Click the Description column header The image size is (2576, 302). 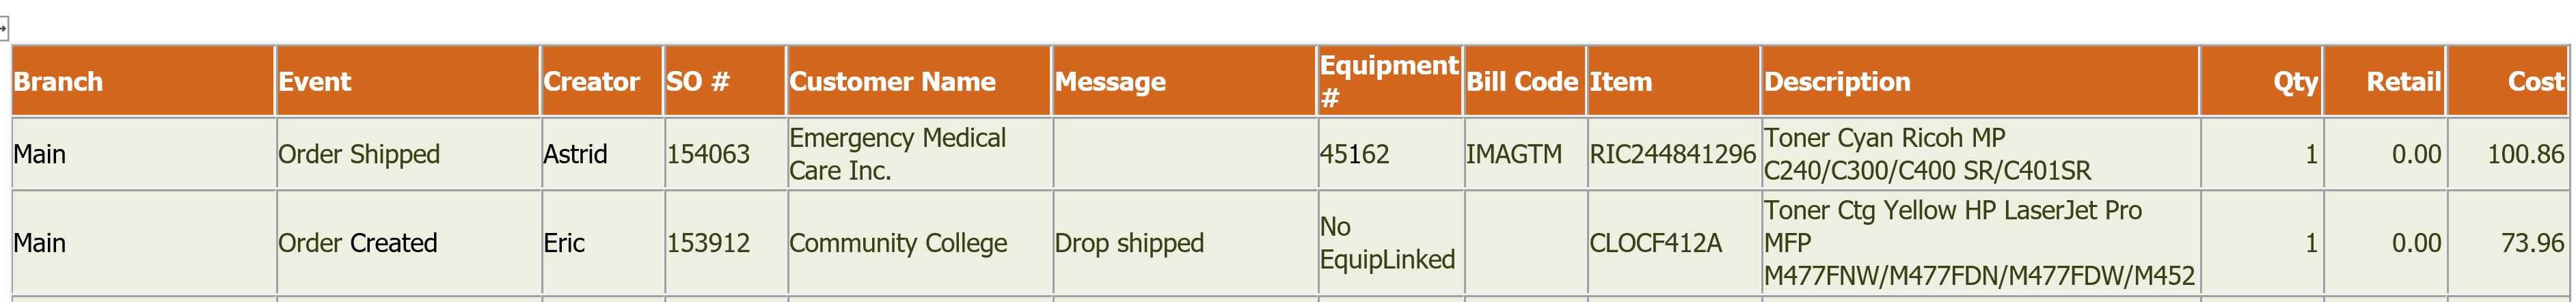click(1980, 81)
